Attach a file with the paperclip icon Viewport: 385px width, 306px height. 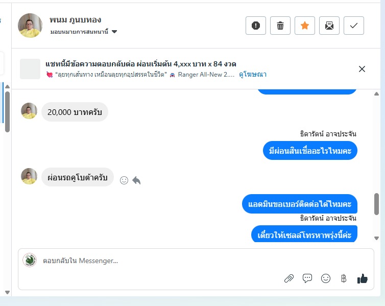(x=289, y=278)
